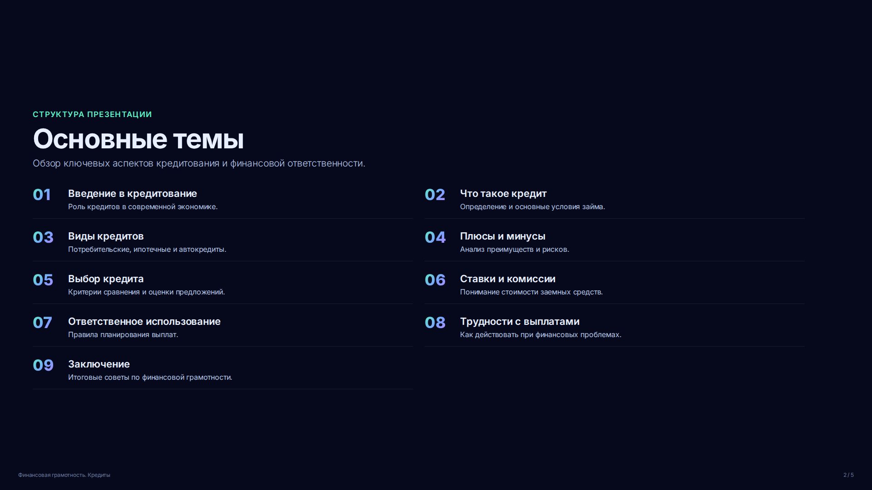Click number 04
Viewport: 872px width, 490px height.
(x=435, y=237)
